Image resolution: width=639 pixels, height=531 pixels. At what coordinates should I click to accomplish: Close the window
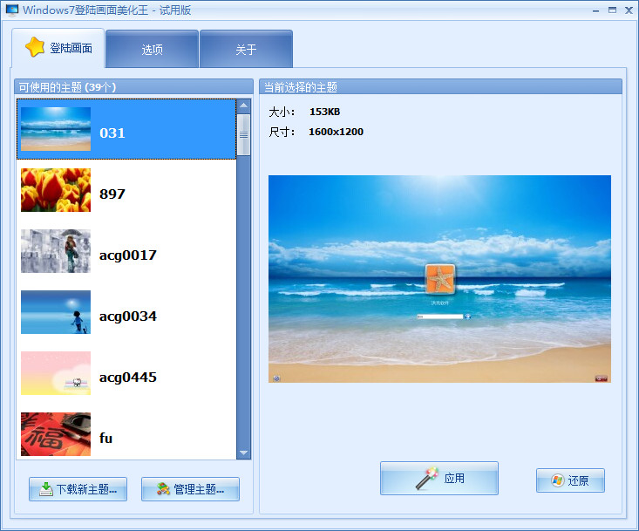pos(629,10)
